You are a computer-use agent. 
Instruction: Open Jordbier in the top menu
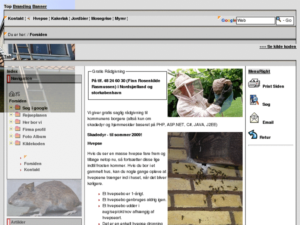coord(80,19)
